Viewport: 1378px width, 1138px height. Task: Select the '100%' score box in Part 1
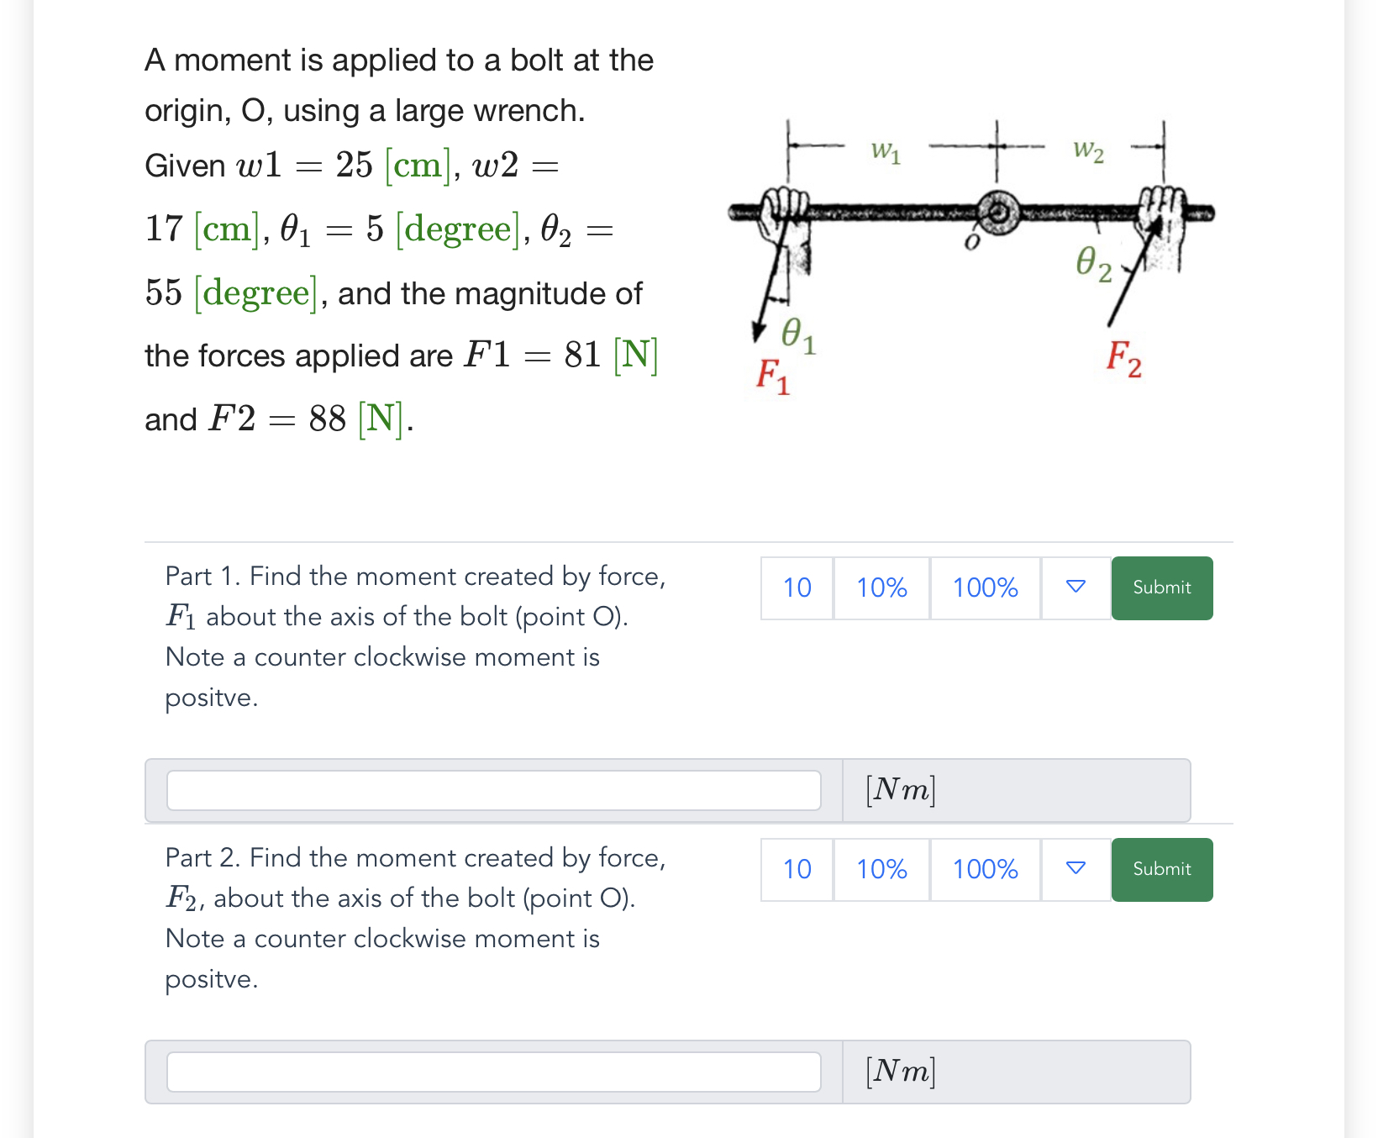click(985, 587)
